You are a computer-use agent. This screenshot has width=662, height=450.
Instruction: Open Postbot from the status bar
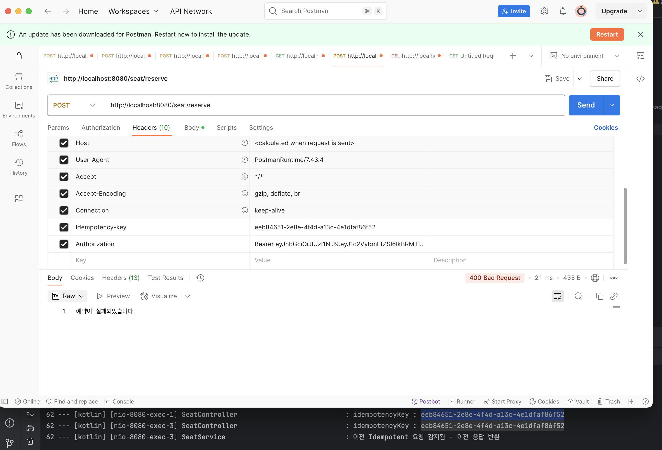(x=426, y=401)
